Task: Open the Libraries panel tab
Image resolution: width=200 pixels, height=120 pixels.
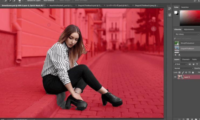Action: tap(178, 29)
